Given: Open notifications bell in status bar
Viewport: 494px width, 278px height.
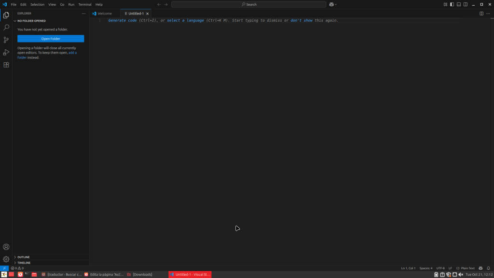Looking at the screenshot, I should 488,268.
